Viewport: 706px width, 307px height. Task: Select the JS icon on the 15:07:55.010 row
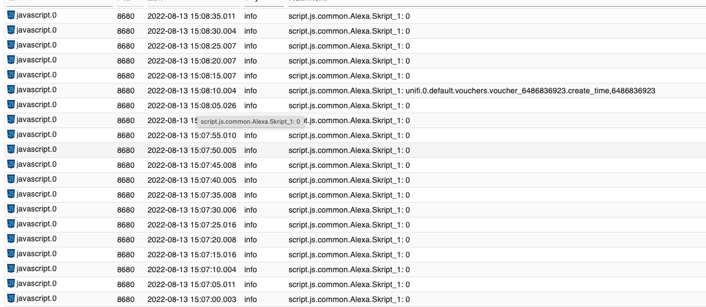(11, 135)
